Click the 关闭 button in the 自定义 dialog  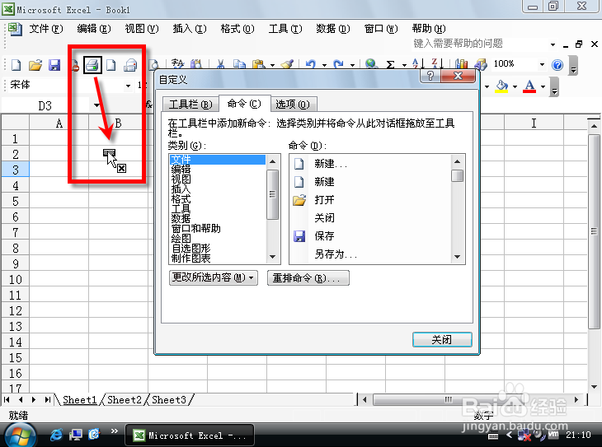coord(442,340)
